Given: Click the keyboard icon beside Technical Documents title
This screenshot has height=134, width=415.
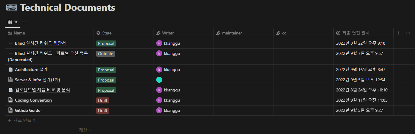Looking at the screenshot, I should pyautogui.click(x=11, y=8).
